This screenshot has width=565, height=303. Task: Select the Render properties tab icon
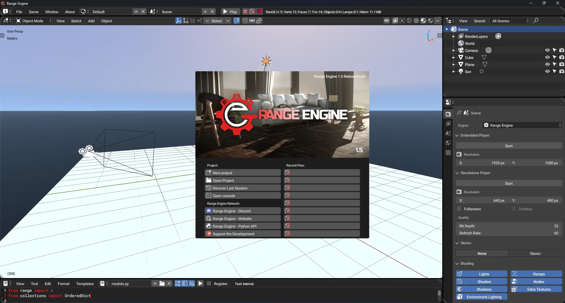(x=448, y=114)
